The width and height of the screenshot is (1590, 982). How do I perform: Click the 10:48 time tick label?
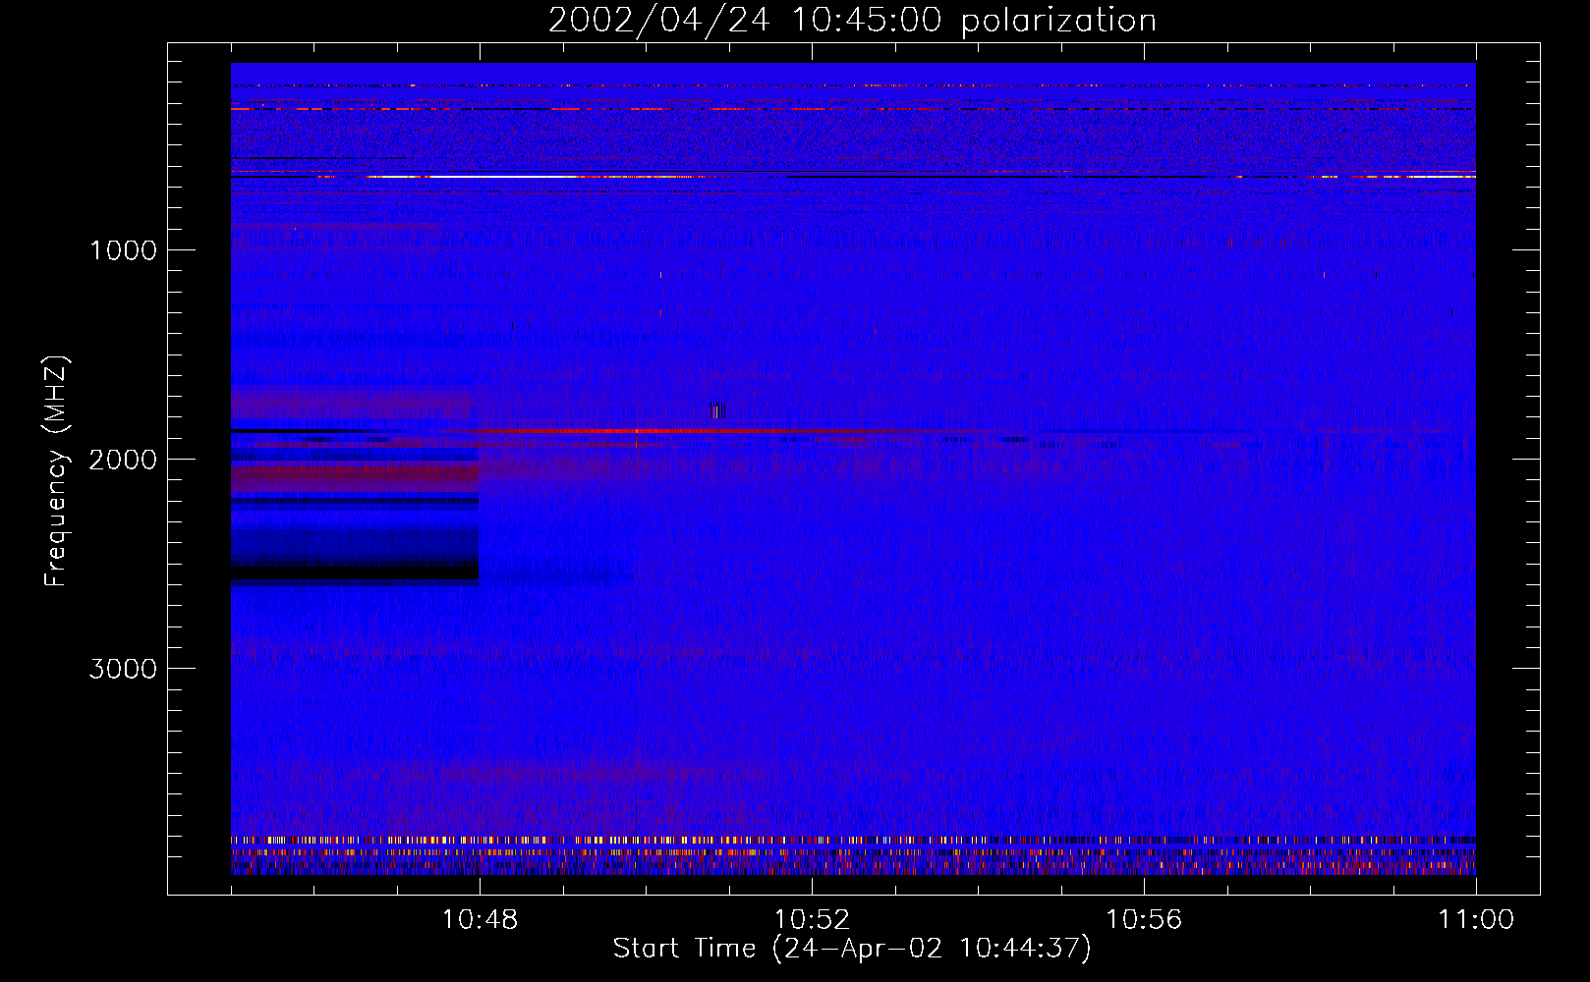tap(480, 920)
